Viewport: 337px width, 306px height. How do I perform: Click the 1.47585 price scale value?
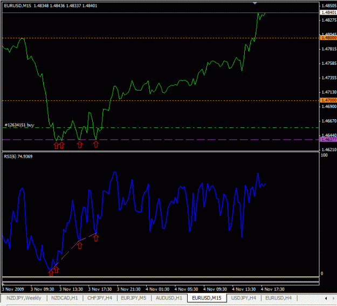tap(329, 63)
